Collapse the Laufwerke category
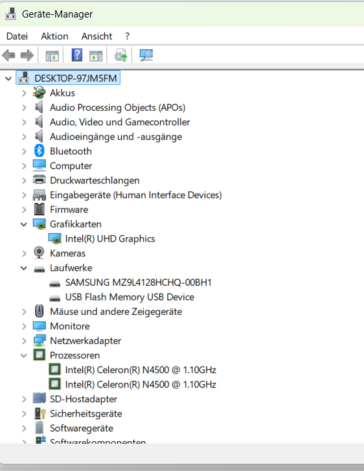364x471 pixels. click(x=24, y=268)
